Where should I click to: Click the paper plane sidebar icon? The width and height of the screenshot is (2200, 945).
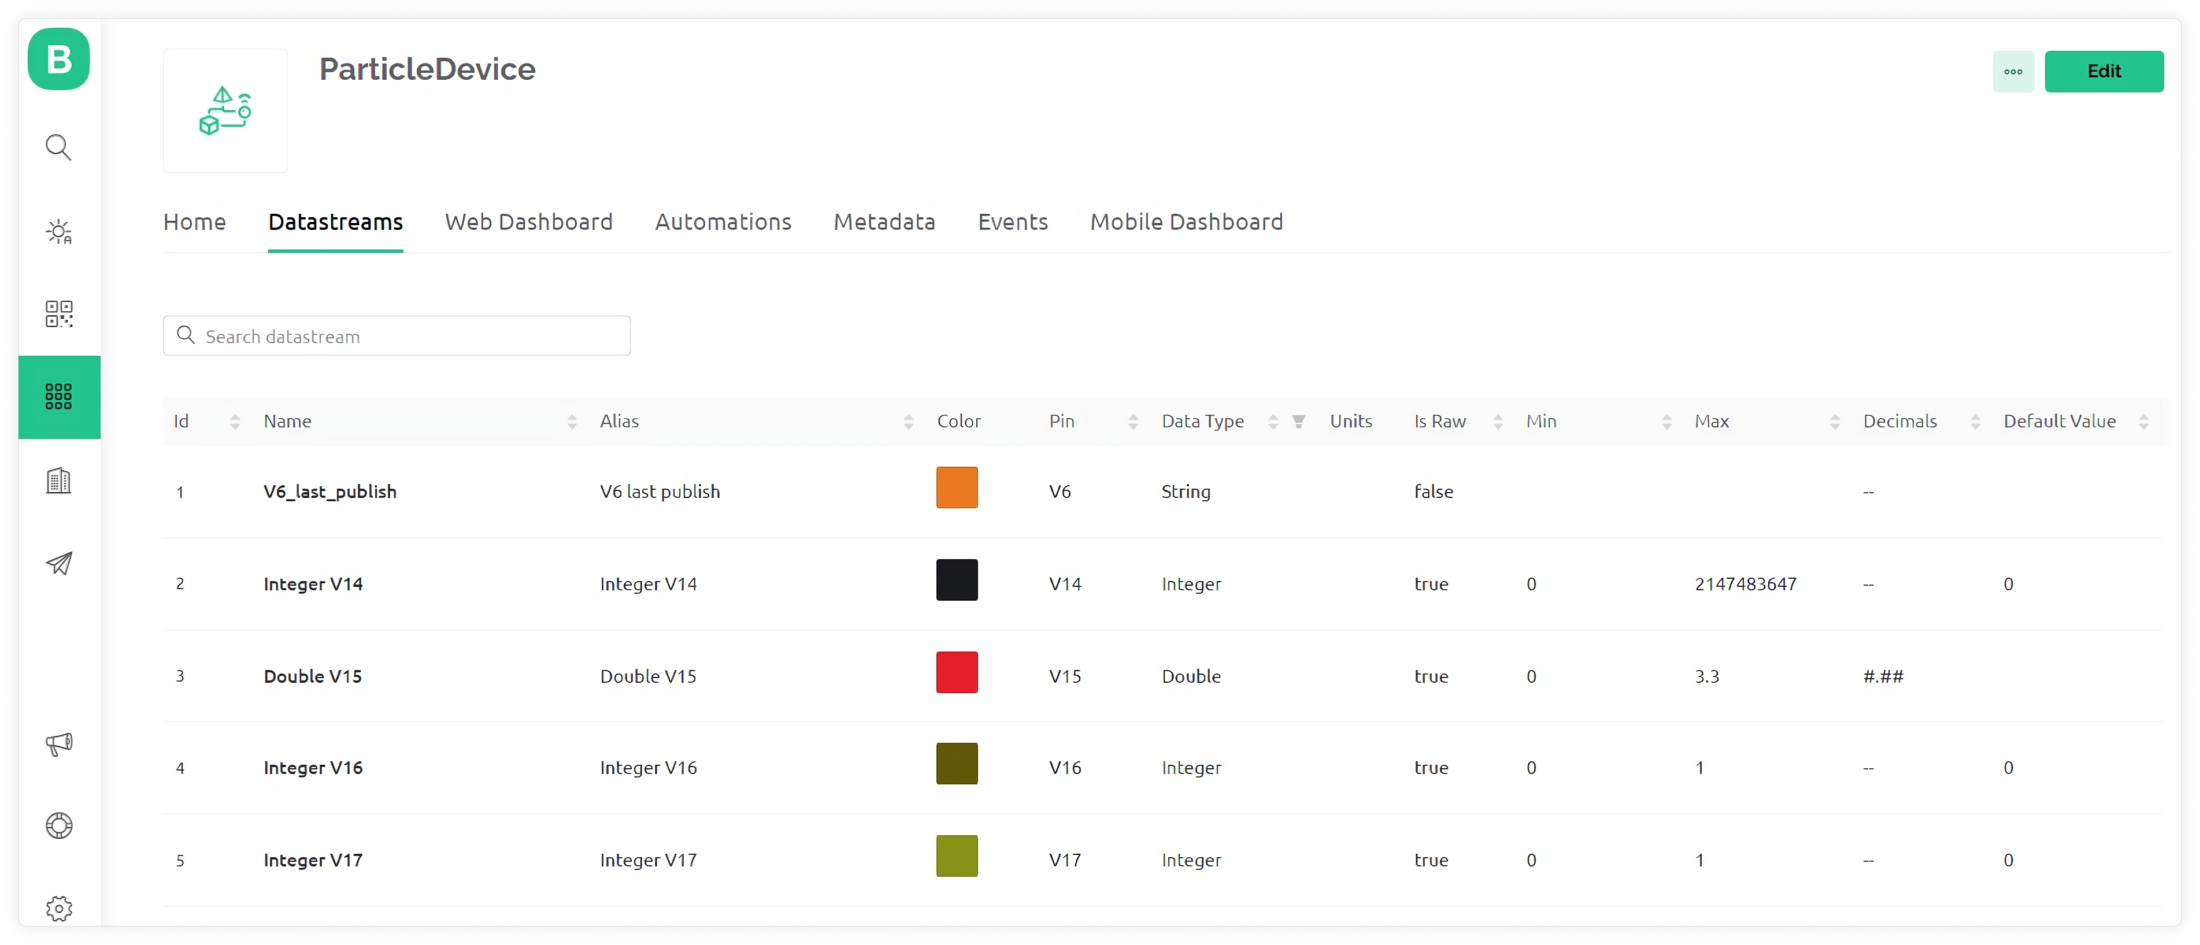pyautogui.click(x=58, y=563)
